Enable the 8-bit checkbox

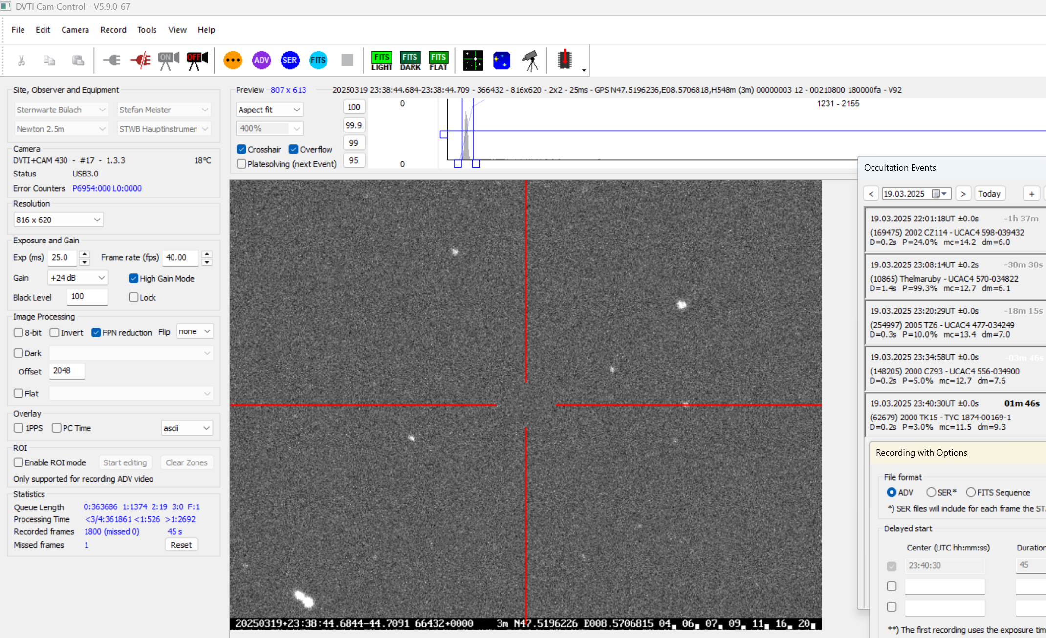[19, 332]
